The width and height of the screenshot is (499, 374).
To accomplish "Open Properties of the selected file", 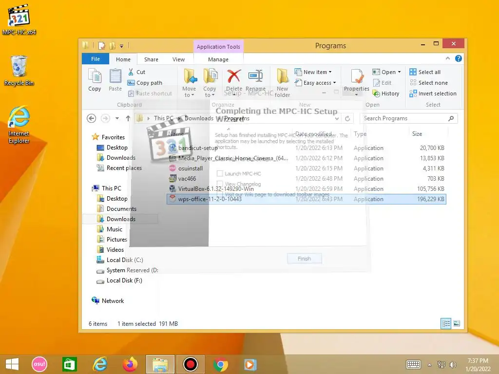I will [x=356, y=82].
